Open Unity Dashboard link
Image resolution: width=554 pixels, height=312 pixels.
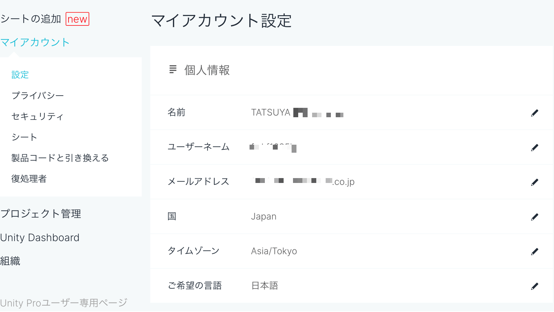(40, 238)
